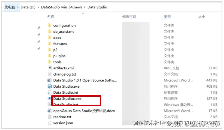Expand the chevron after 此电脑 in the path
Image resolution: width=224 pixels, height=130 pixels.
point(18,7)
